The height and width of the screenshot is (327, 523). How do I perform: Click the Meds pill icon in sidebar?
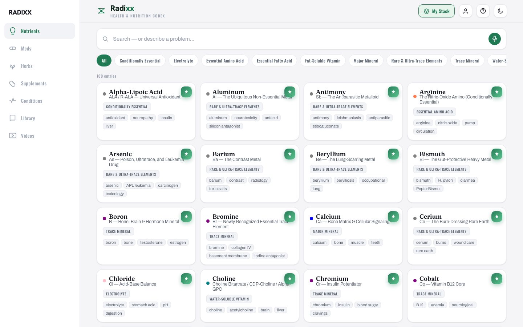tap(13, 48)
